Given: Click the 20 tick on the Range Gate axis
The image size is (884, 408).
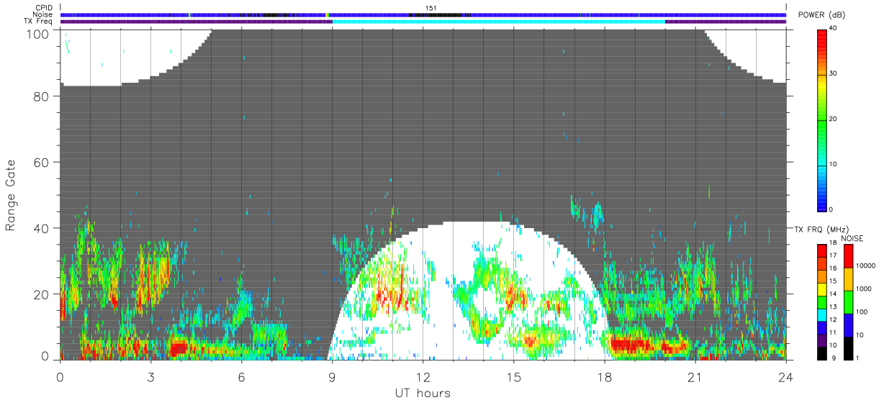Looking at the screenshot, I should [41, 294].
